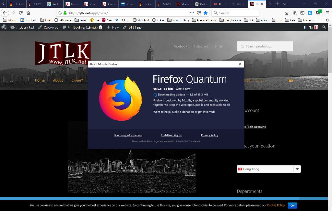Click the shopping basket cart icon

[291, 80]
